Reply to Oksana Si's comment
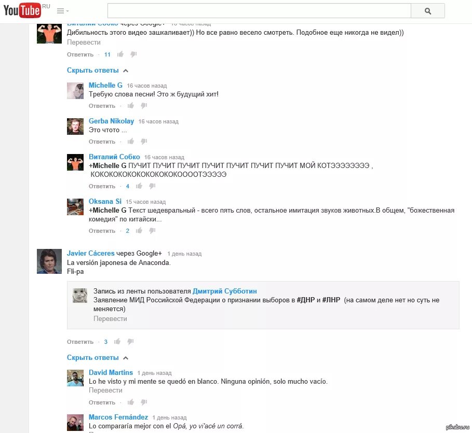The image size is (472, 433). 102,231
